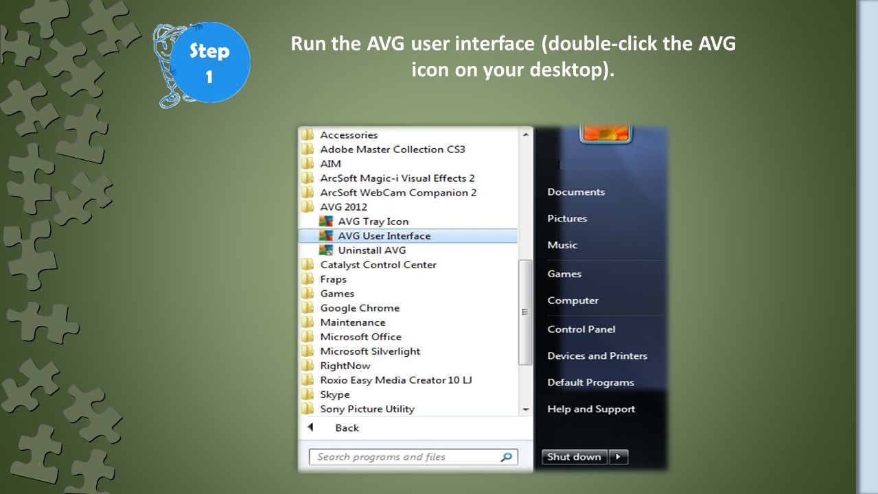Click the Fraps folder icon
Image resolution: width=878 pixels, height=494 pixels.
tap(308, 279)
